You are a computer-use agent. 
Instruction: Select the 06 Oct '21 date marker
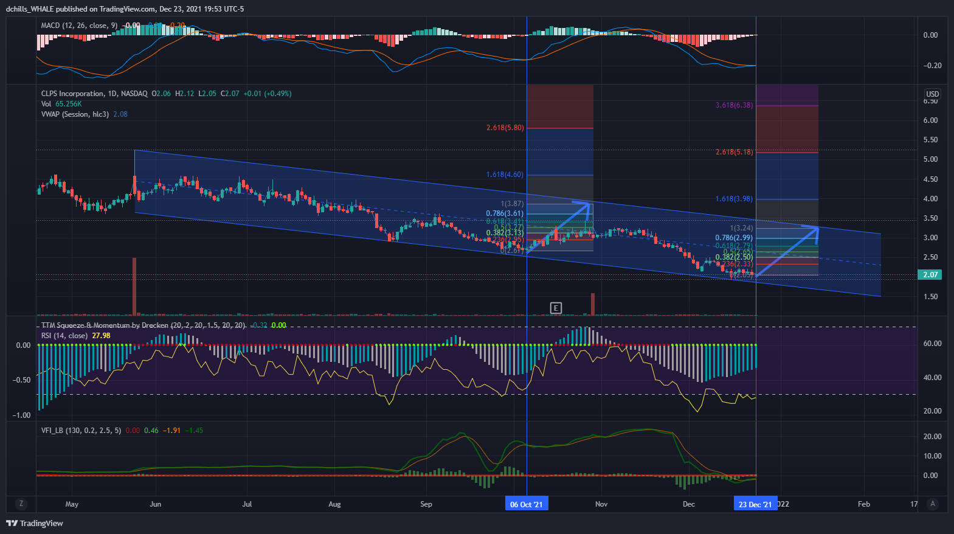click(527, 504)
